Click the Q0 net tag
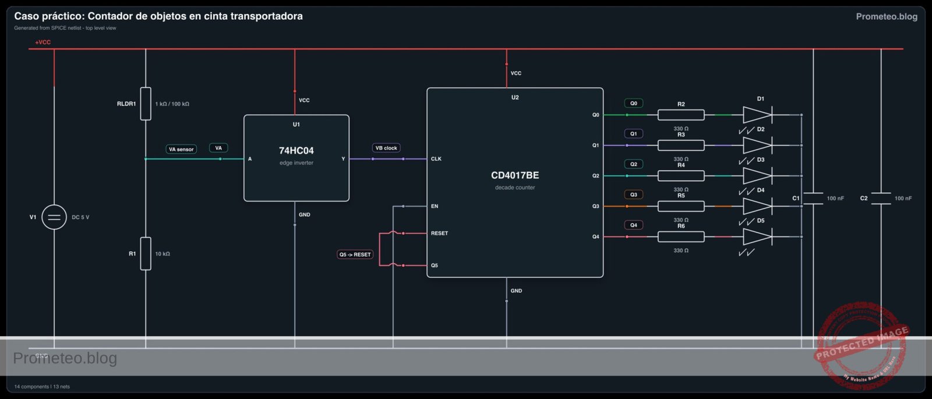This screenshot has height=399, width=932. [x=634, y=103]
